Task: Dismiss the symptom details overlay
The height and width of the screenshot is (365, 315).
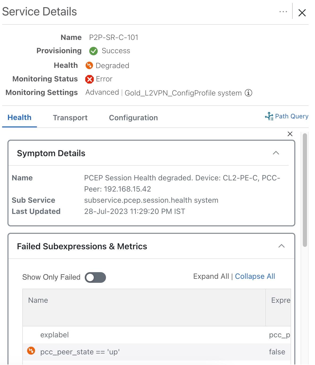Action: tap(290, 134)
